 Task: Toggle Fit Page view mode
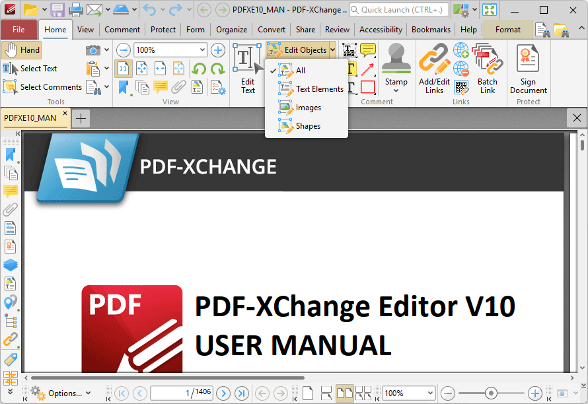tap(142, 69)
